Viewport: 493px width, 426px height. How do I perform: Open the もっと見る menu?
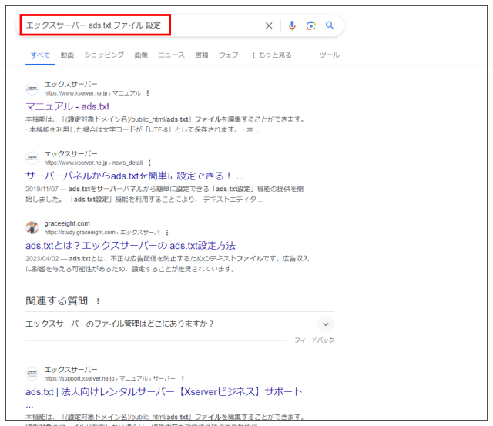(272, 55)
